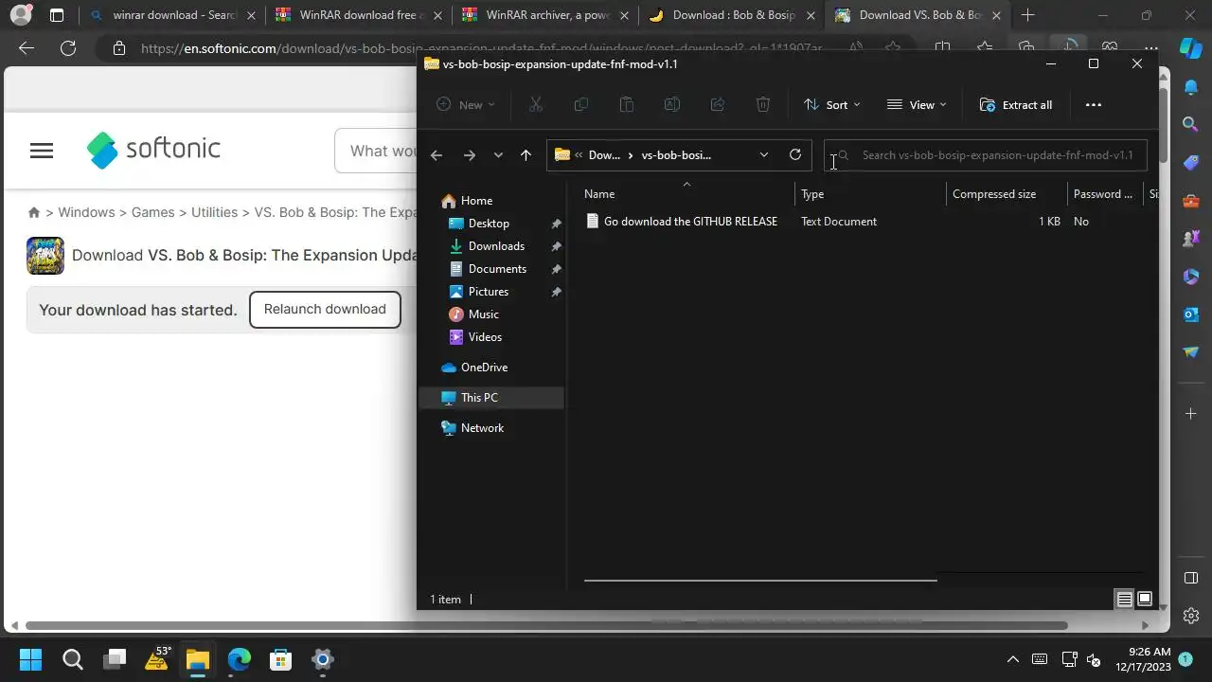
Task: Go back in Edge browser
Action: tap(27, 48)
